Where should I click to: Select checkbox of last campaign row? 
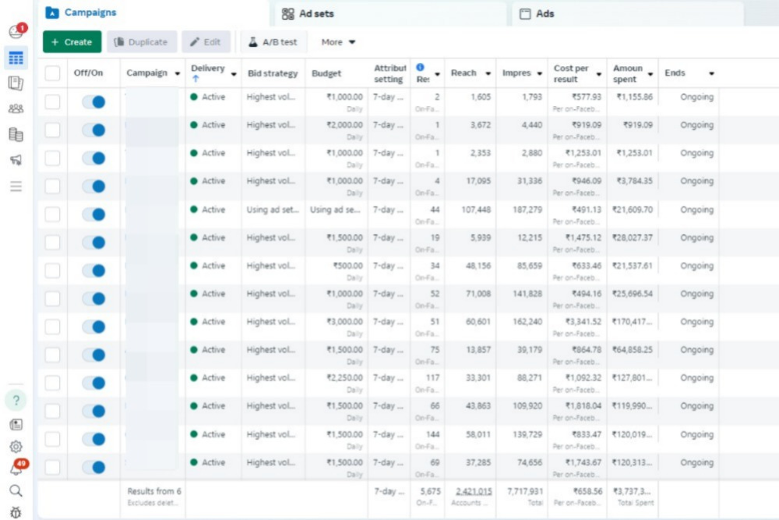tap(52, 467)
